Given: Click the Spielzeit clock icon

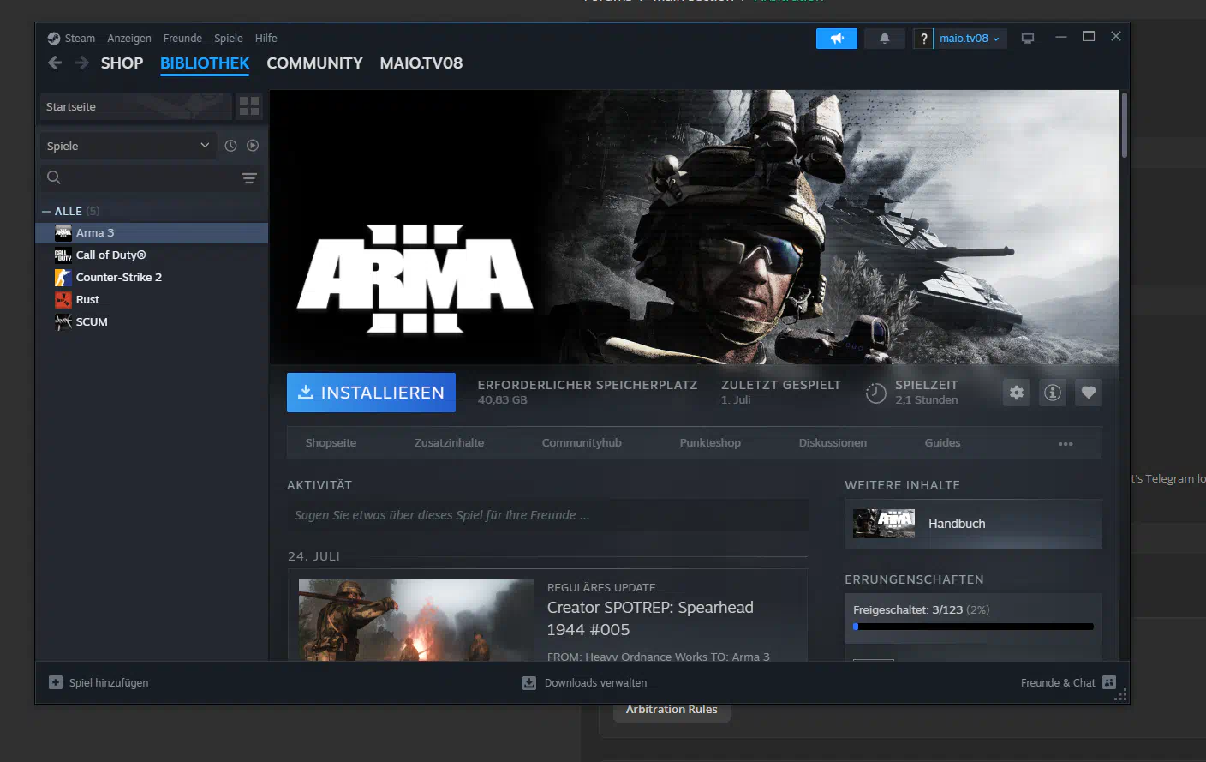Looking at the screenshot, I should tap(875, 393).
